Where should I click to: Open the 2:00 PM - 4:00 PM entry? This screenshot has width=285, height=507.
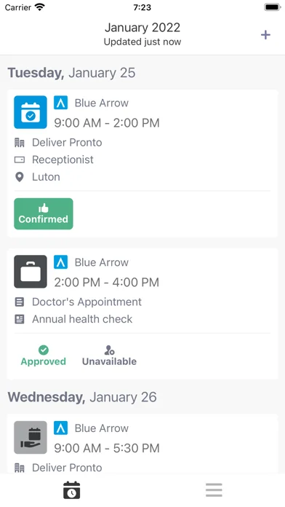pos(107,283)
